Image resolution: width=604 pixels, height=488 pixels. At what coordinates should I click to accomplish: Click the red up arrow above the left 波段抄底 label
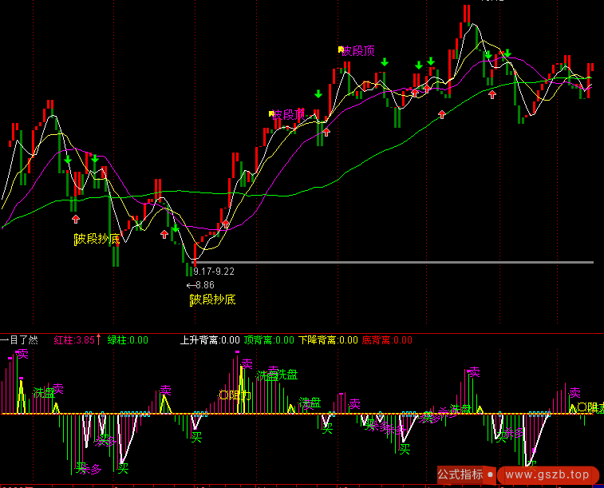(76, 218)
